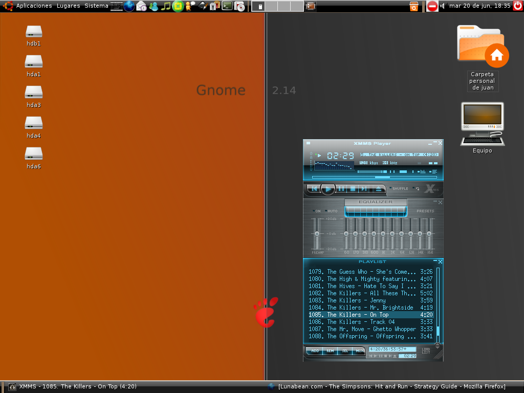Open the Lugares menu

point(68,6)
